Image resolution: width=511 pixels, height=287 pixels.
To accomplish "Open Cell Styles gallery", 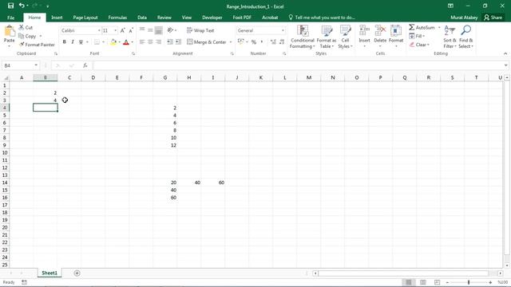I will click(345, 37).
